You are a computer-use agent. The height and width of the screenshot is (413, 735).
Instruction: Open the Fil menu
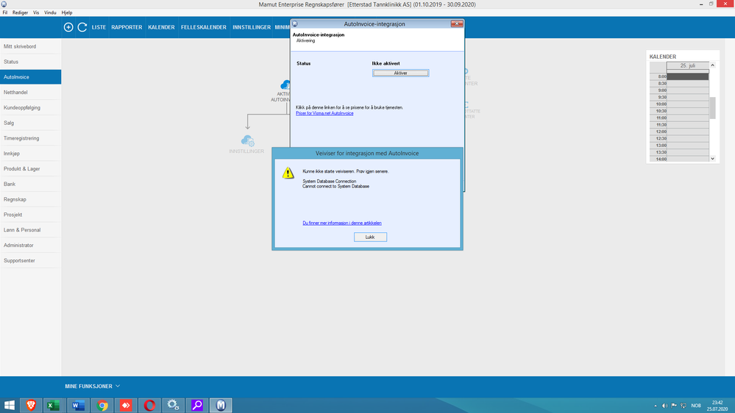point(5,12)
